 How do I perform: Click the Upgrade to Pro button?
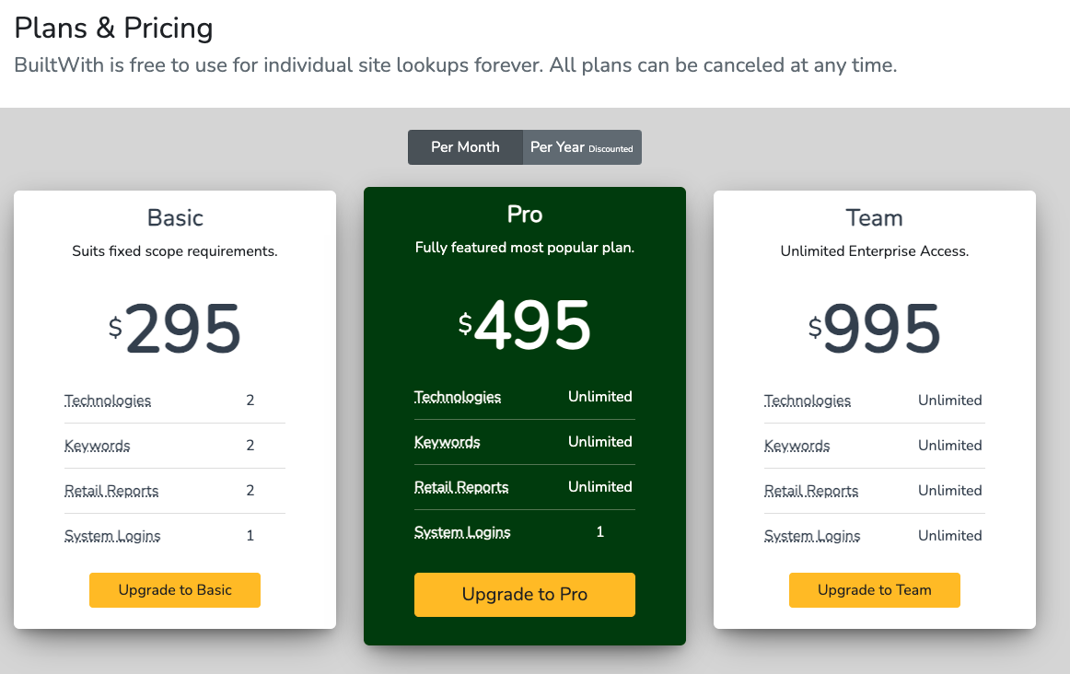coord(525,595)
